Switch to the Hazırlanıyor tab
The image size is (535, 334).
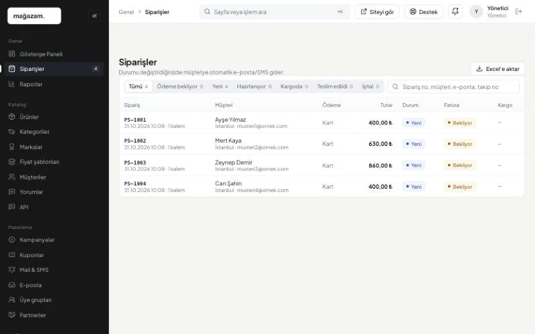pos(254,86)
